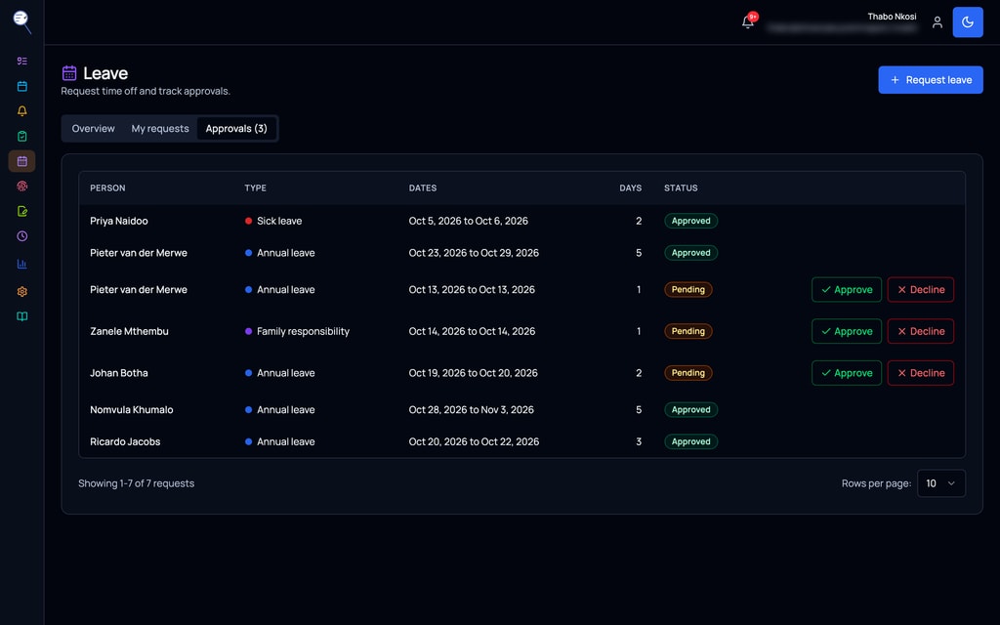Screen dimensions: 1000x625
Task: Click the Type column header
Action: pyautogui.click(x=255, y=188)
